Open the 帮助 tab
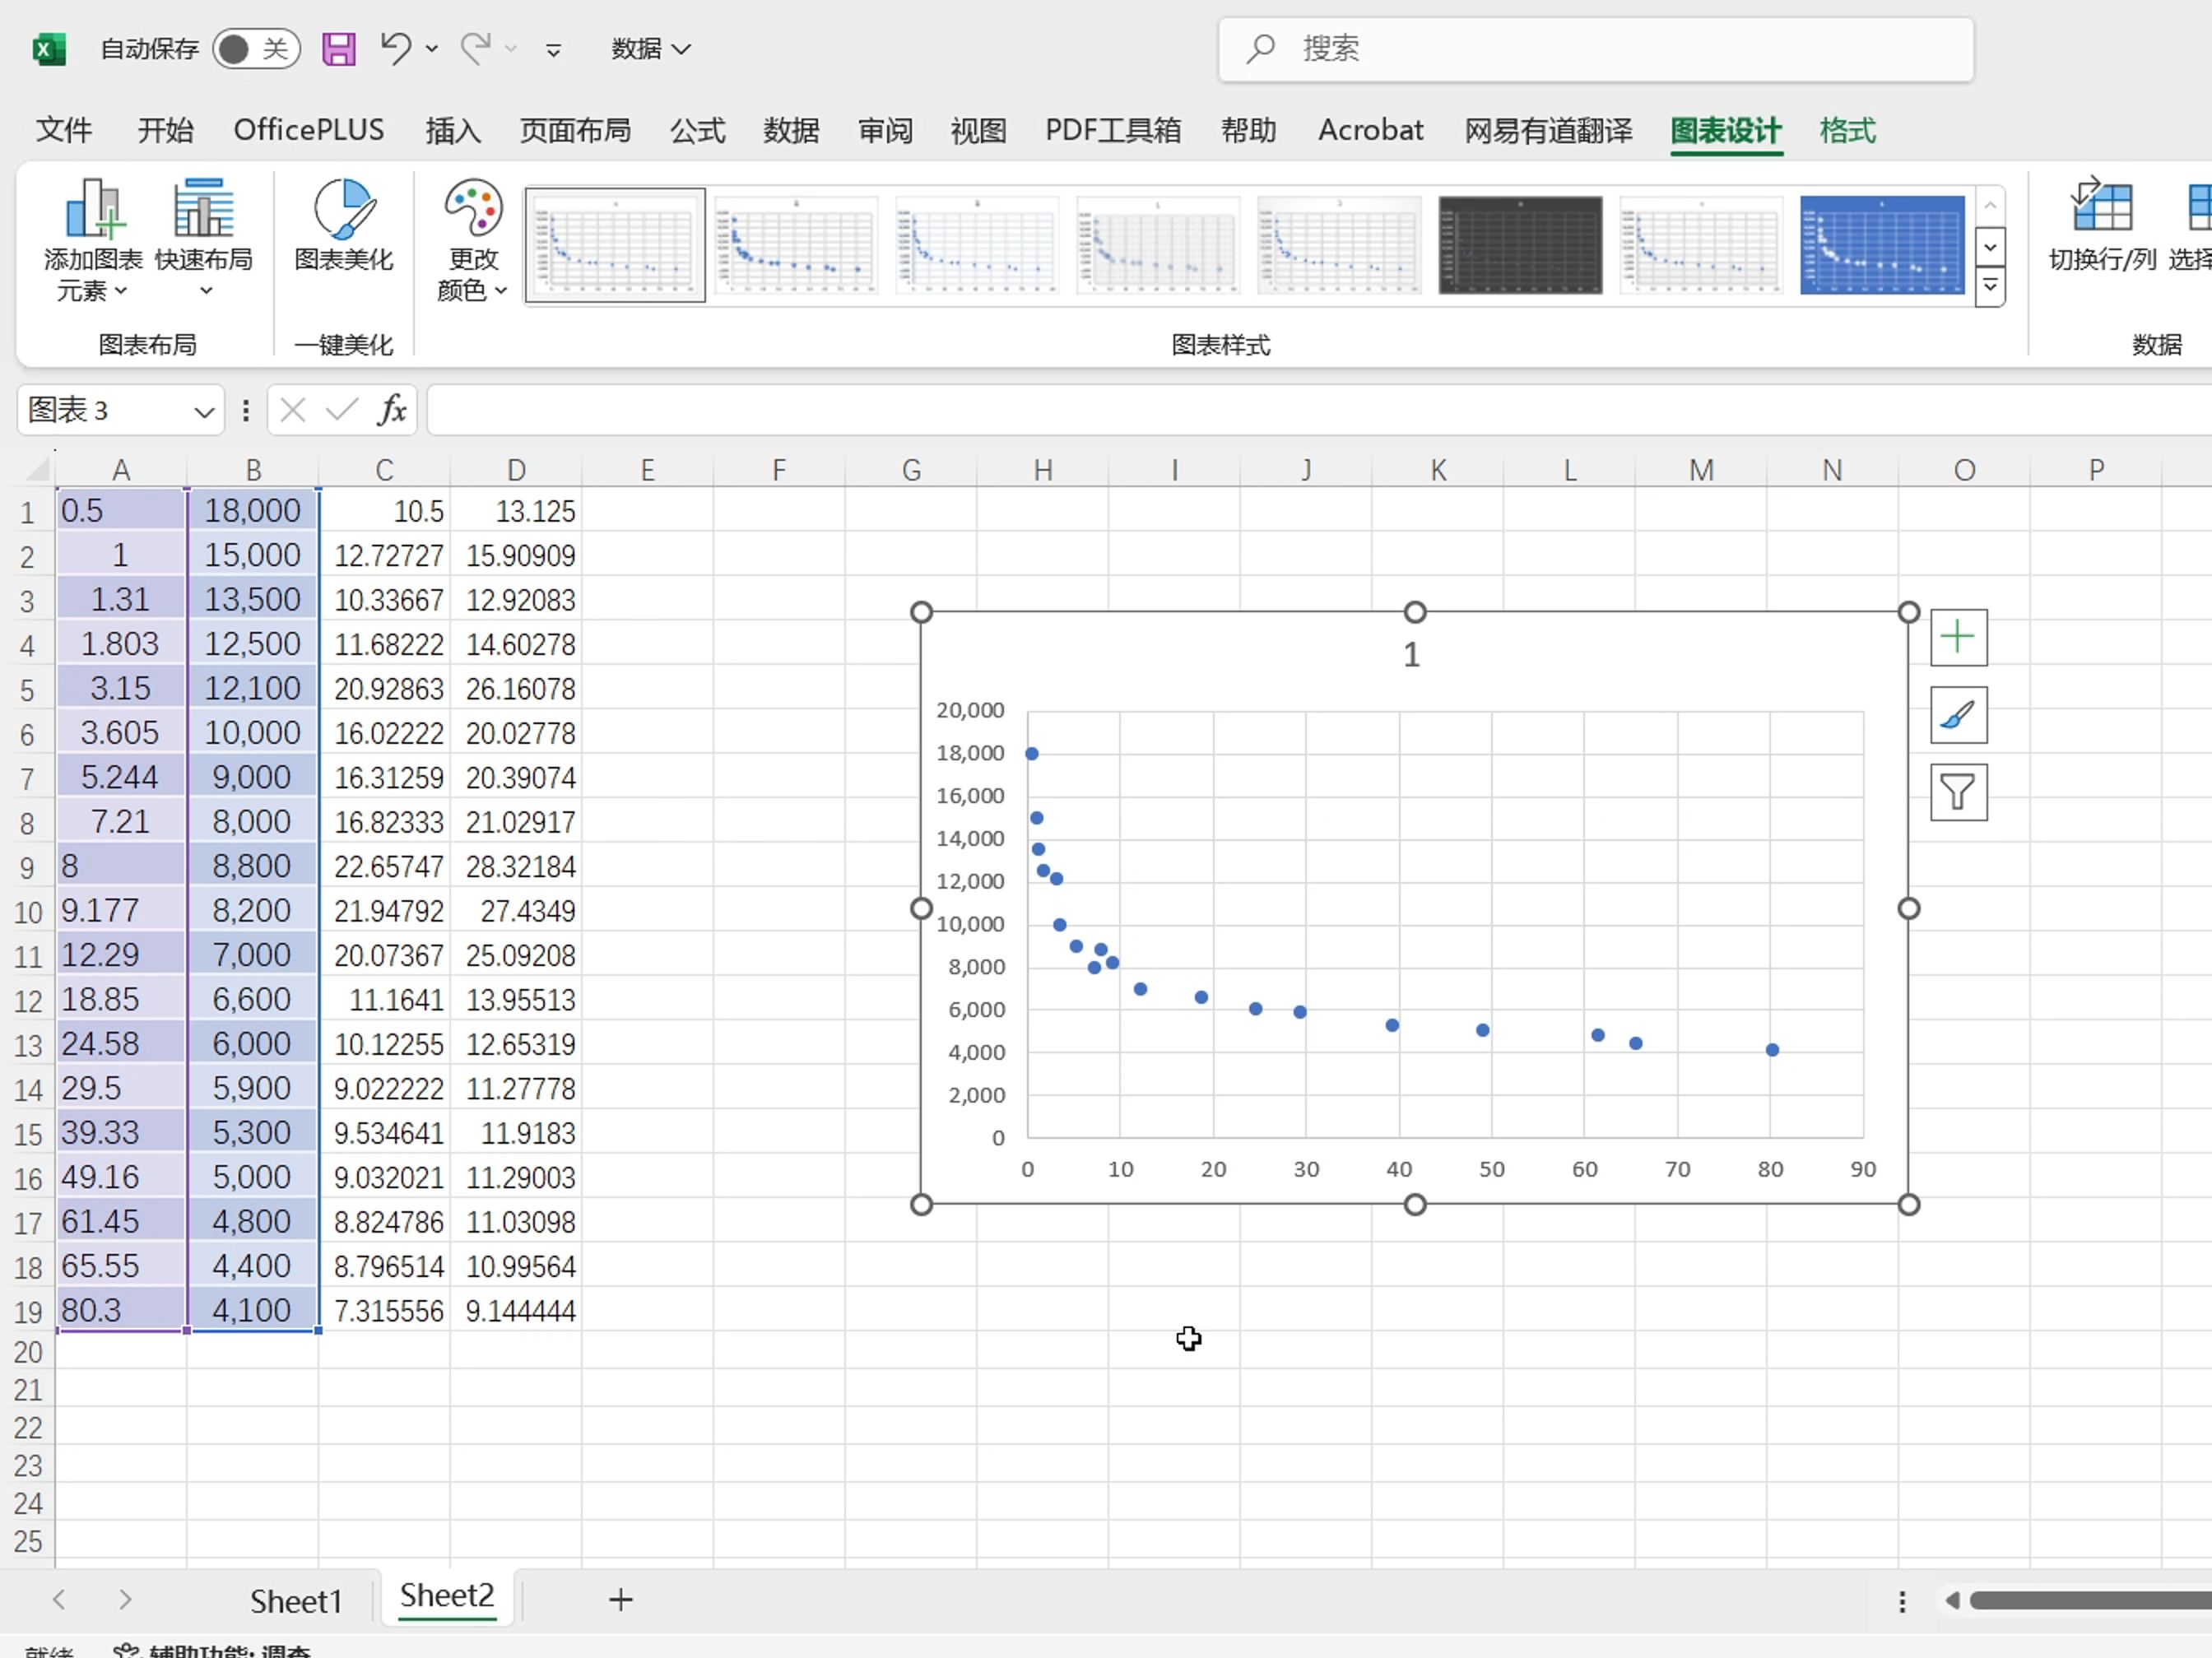This screenshot has width=2212, height=1658. tap(1248, 130)
